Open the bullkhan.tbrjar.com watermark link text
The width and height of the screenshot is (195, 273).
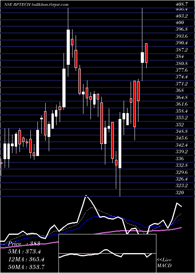click(50, 5)
